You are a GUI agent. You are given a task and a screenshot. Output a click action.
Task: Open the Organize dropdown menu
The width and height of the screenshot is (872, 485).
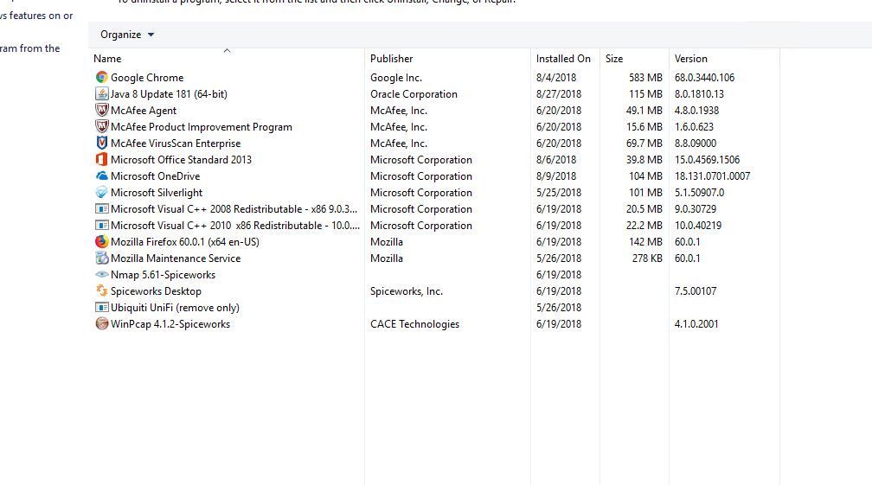(127, 35)
